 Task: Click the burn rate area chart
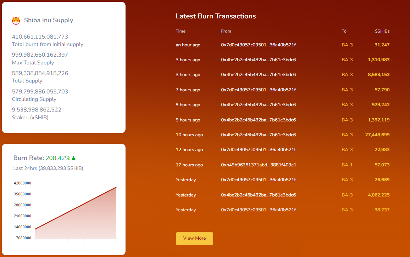pyautogui.click(x=76, y=213)
